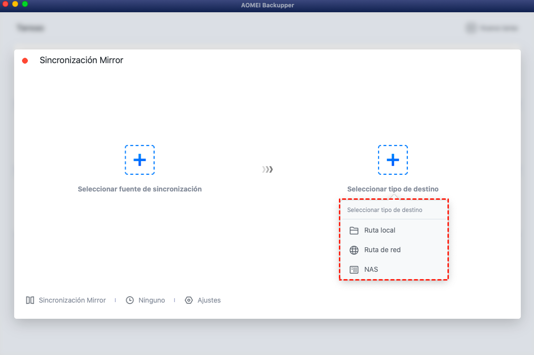
Task: Click the red status dot next to Sincronización Mirror
Action: pos(25,60)
